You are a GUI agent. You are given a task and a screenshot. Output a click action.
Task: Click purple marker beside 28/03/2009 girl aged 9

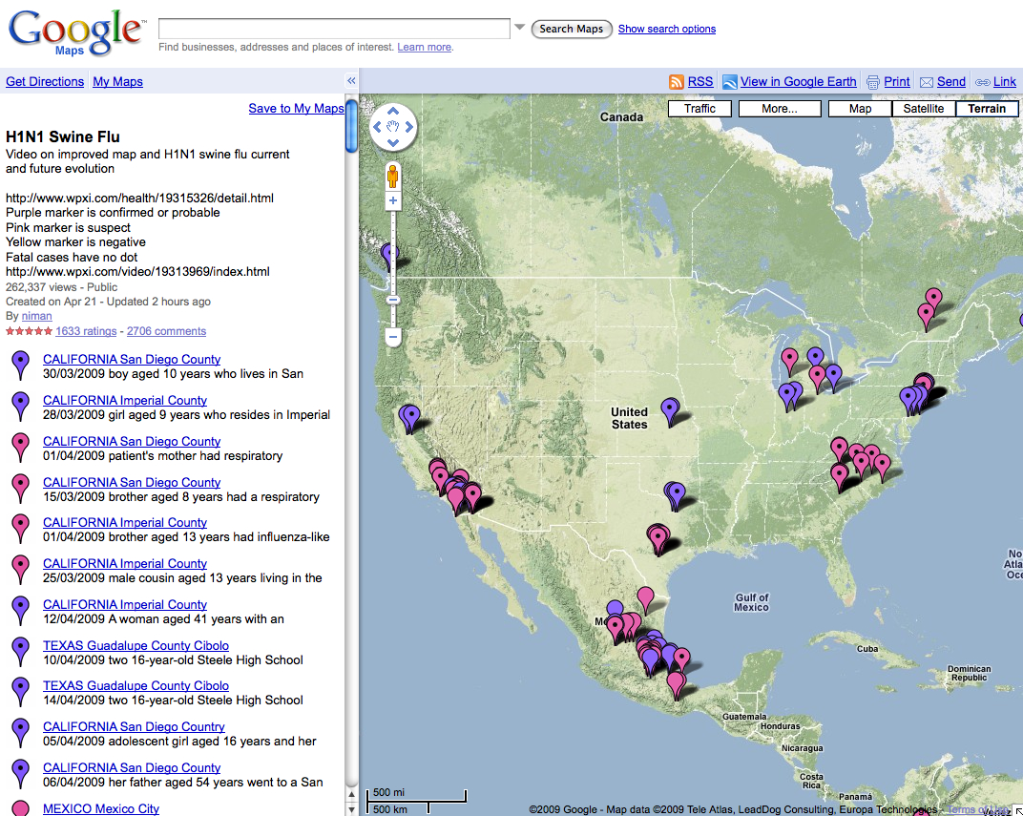click(x=21, y=407)
